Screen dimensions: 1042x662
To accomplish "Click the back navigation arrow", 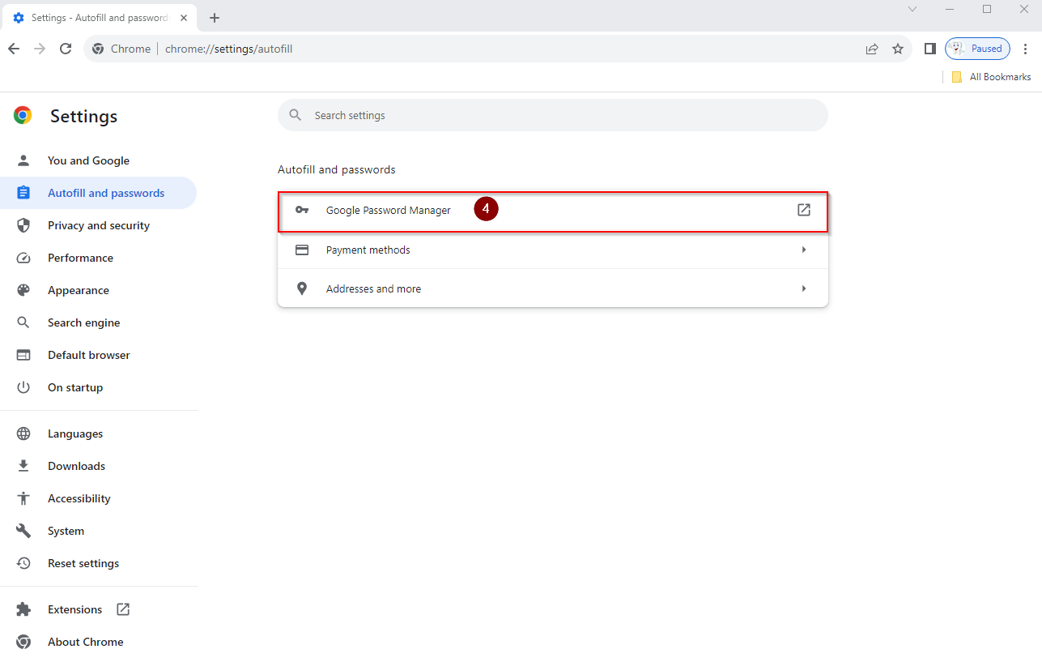I will 14,49.
